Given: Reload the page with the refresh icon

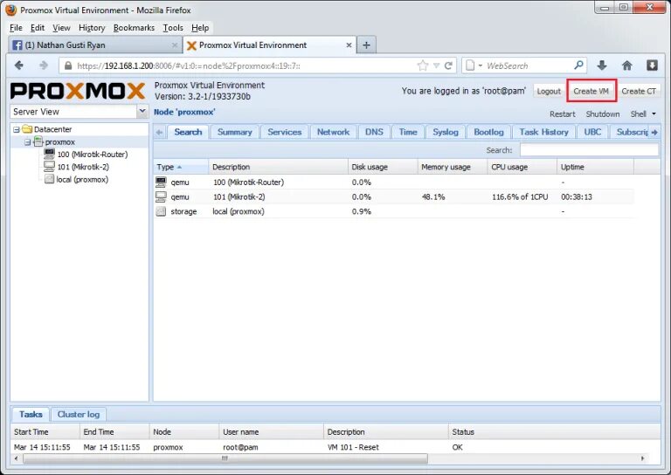Looking at the screenshot, I should 448,65.
